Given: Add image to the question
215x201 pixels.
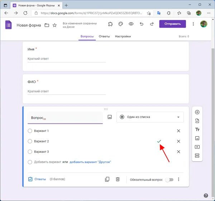Looking at the screenshot, I should click(110, 117).
